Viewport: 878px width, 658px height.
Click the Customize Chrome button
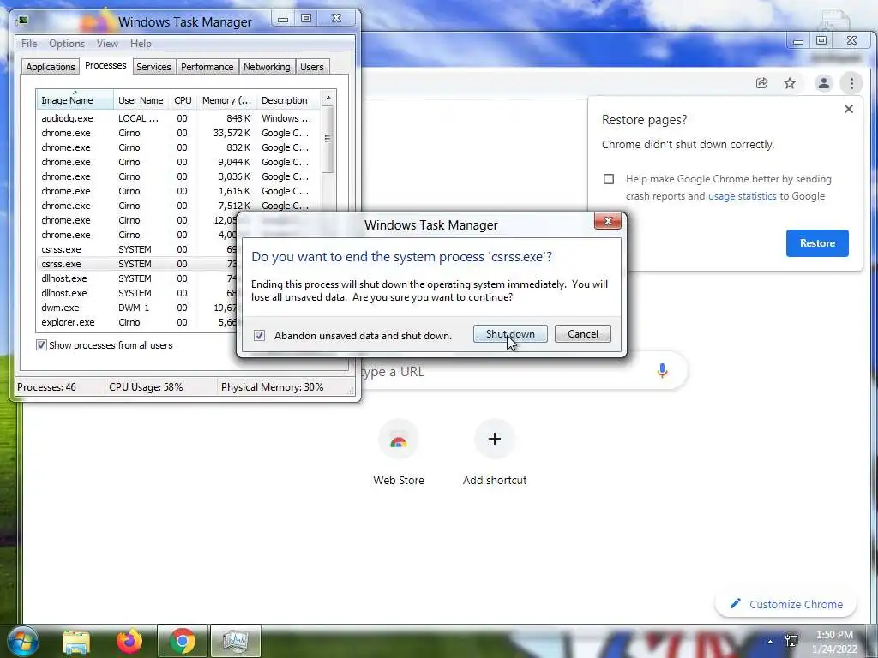[785, 604]
